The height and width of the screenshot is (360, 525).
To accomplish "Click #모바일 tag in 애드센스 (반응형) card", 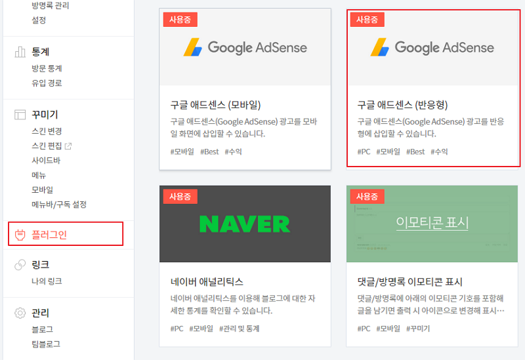I will pyautogui.click(x=388, y=151).
